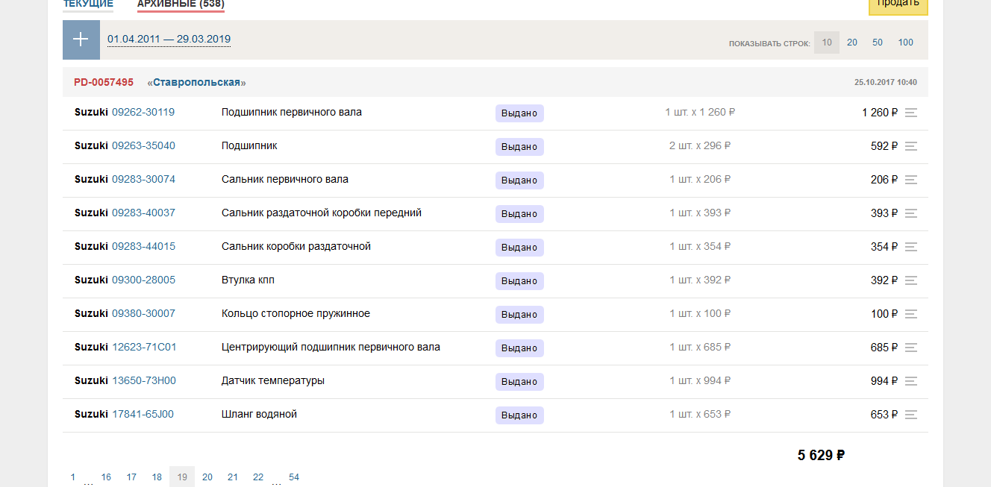Open row menu for Сальник раздаточной коробки передний
This screenshot has height=487, width=991.
[910, 213]
